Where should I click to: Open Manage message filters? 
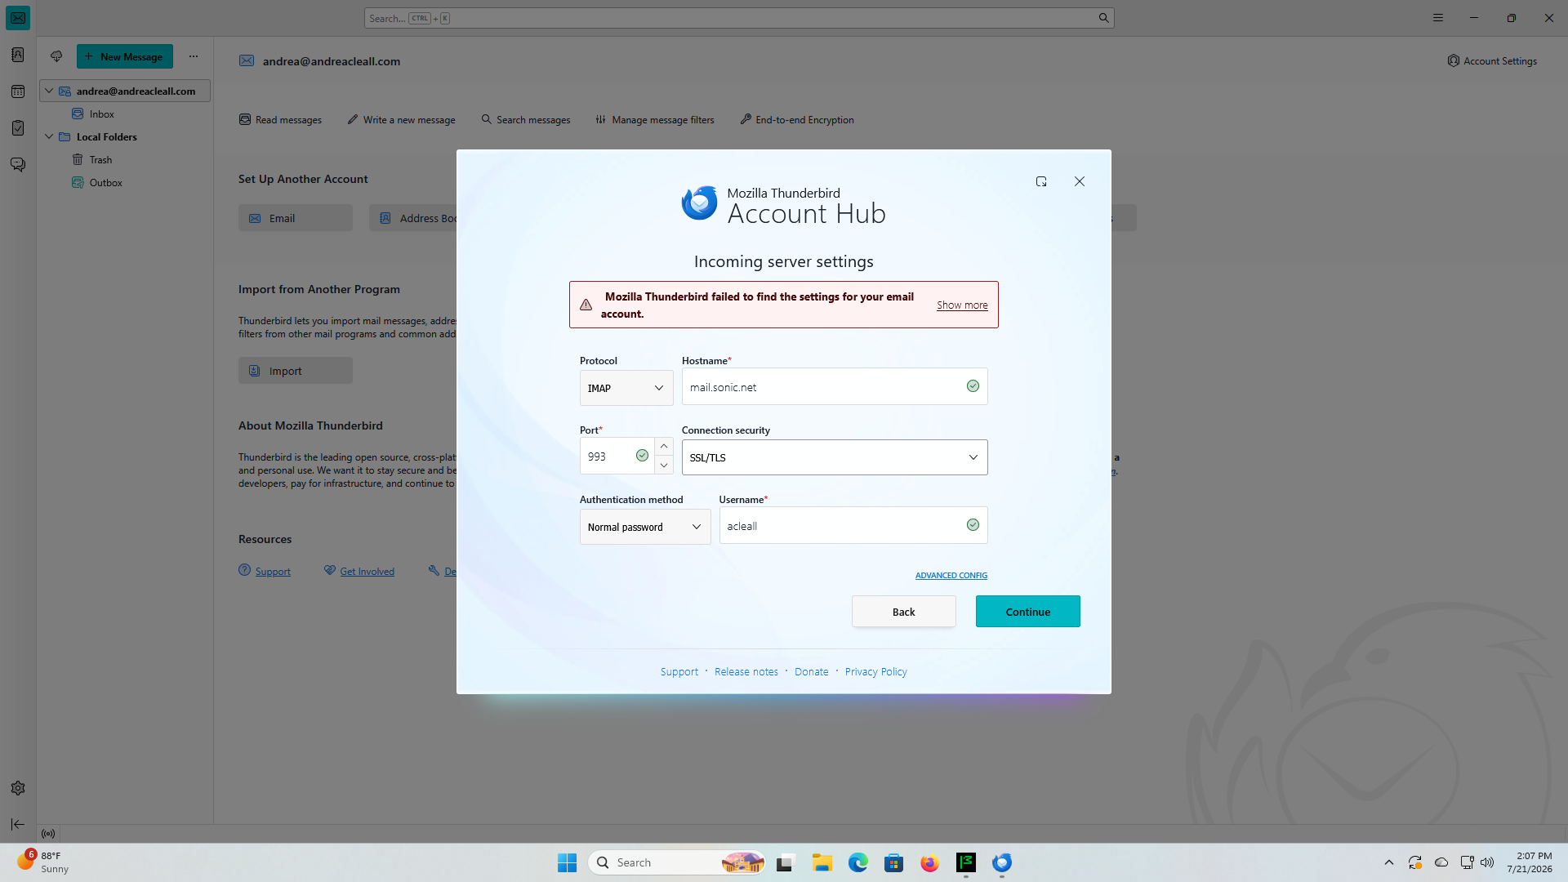click(655, 119)
